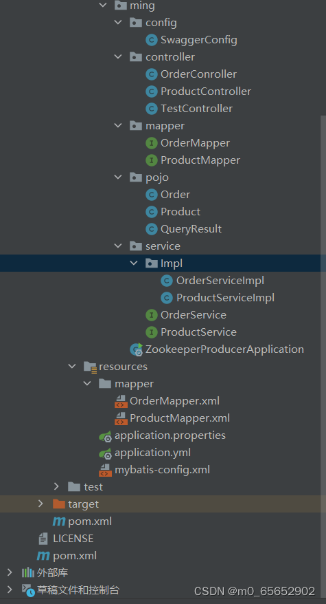
Task: Expand the test folder
Action: coord(56,486)
